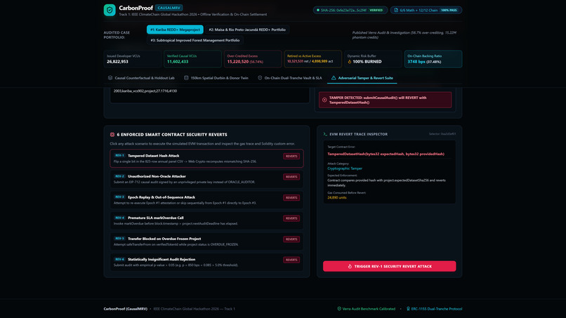The height and width of the screenshot is (318, 566).
Task: Click the CarbonProof (CausalMRV) footer label
Action: point(125,309)
